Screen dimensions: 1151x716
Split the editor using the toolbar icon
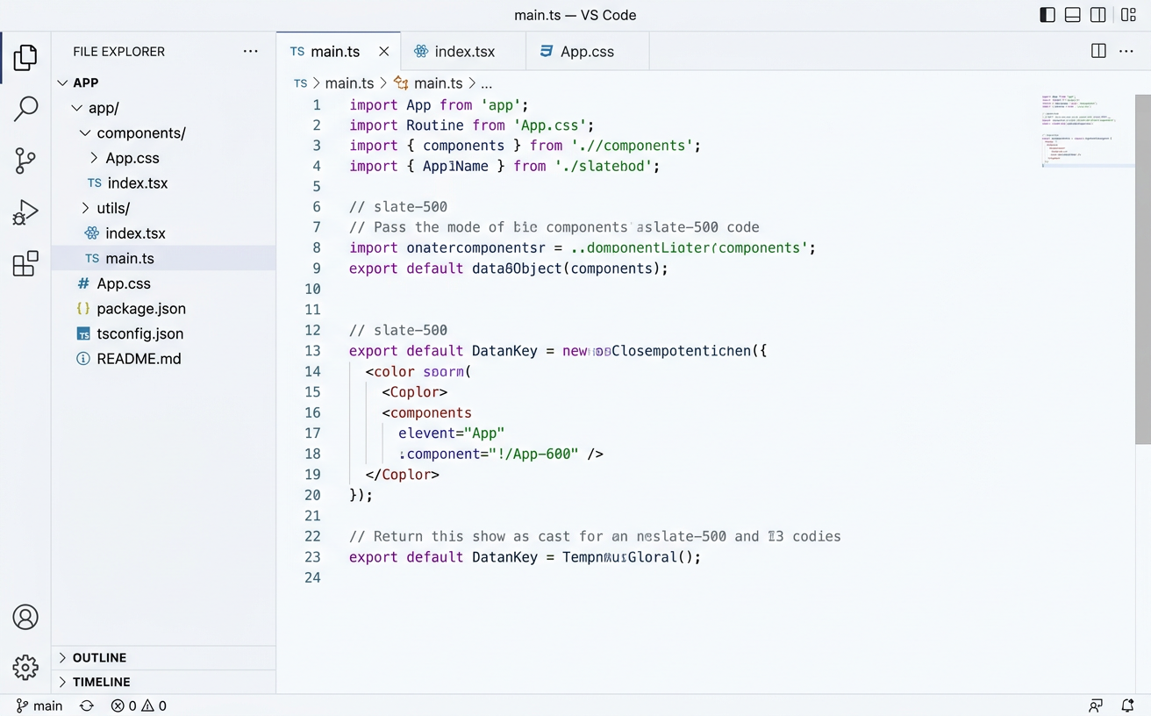coord(1098,51)
